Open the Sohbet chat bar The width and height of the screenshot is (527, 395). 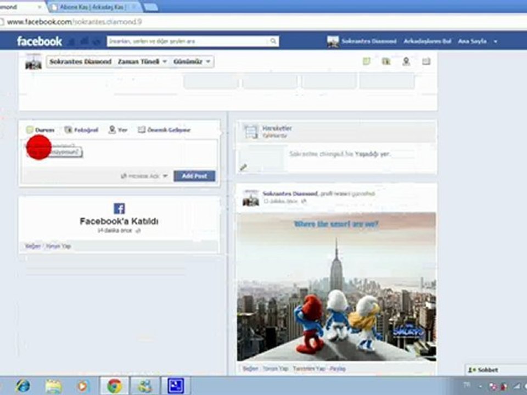click(496, 370)
